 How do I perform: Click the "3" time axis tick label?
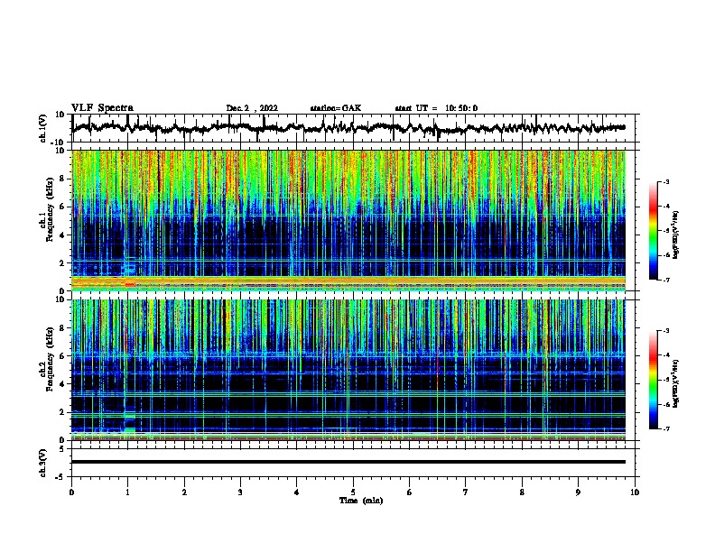240,492
